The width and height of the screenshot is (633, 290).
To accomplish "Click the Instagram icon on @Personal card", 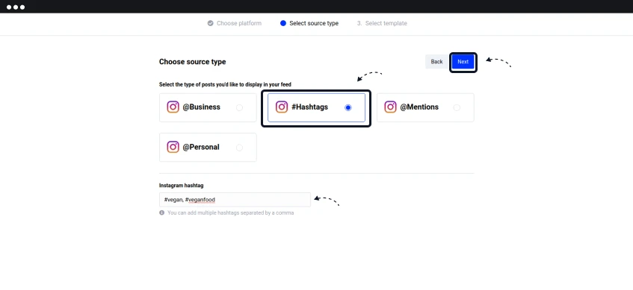I will point(173,147).
